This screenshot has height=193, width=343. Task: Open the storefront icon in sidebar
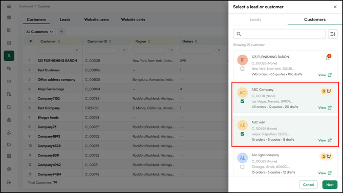pyautogui.click(x=9, y=156)
